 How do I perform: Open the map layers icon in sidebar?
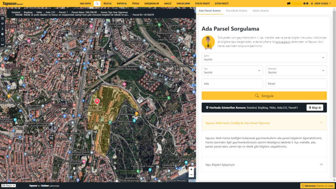click(x=3, y=23)
